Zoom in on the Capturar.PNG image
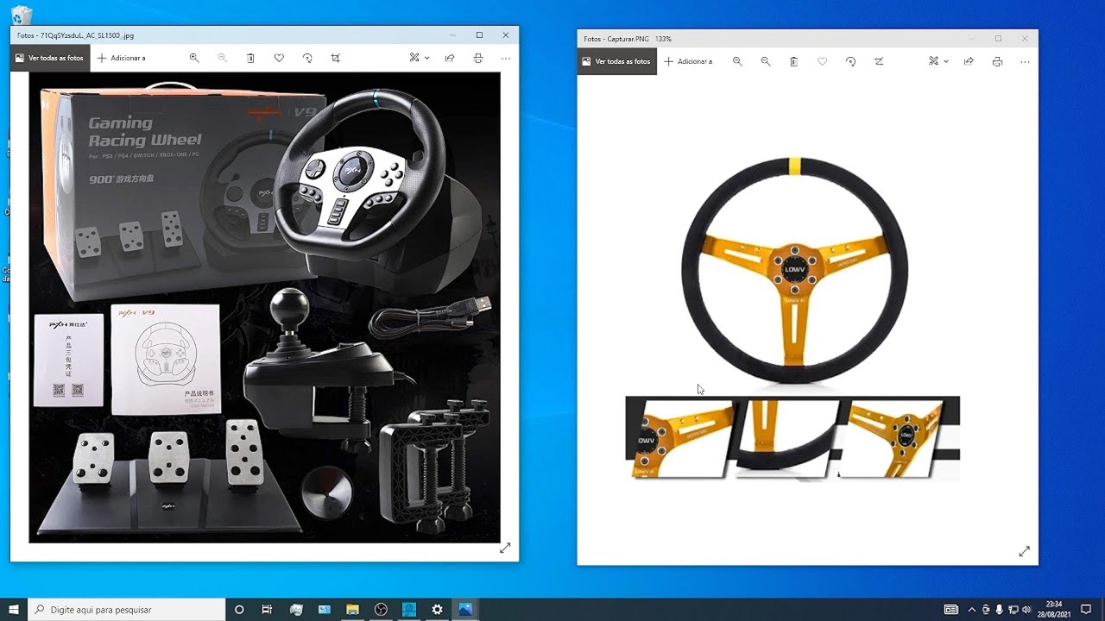Image resolution: width=1105 pixels, height=621 pixels. pos(737,61)
